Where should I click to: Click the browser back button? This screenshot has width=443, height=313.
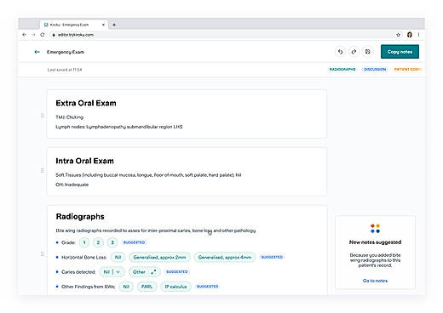point(24,35)
